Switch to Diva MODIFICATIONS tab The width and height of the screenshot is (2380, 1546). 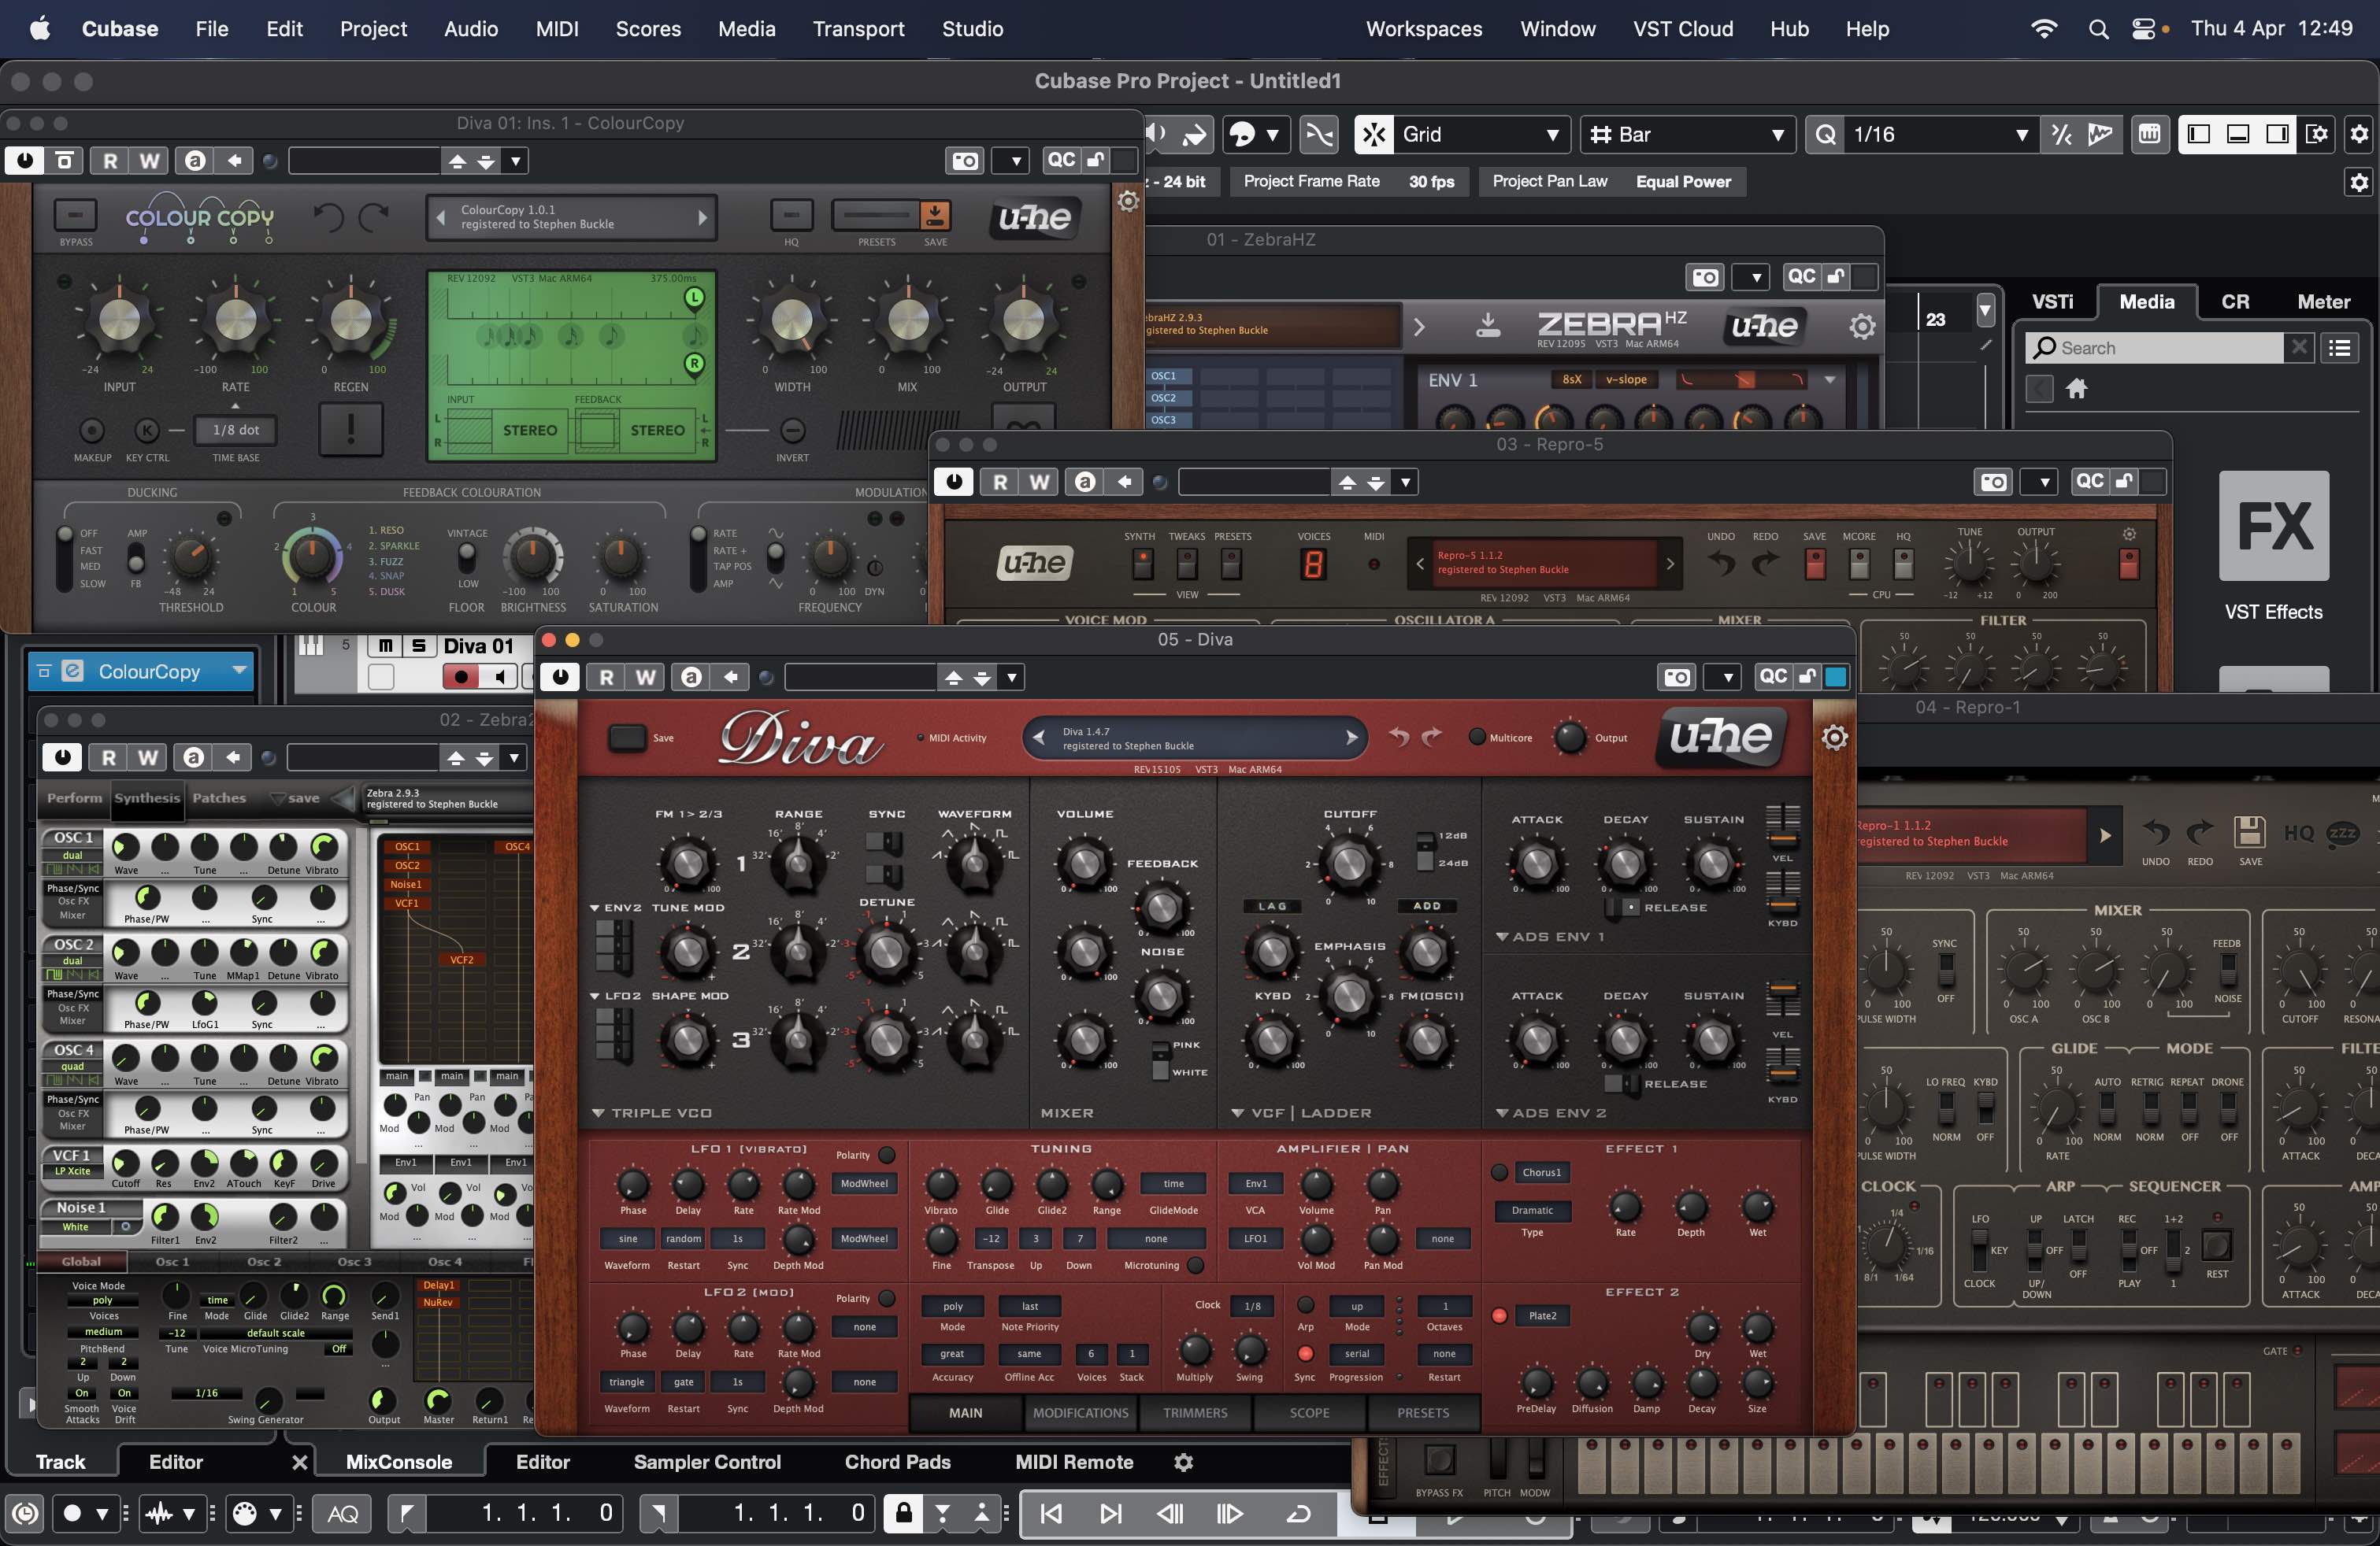click(x=1080, y=1412)
